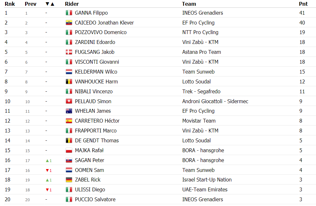316x206 pixels.
Task: Click the Team column header
Action: tap(189, 4)
